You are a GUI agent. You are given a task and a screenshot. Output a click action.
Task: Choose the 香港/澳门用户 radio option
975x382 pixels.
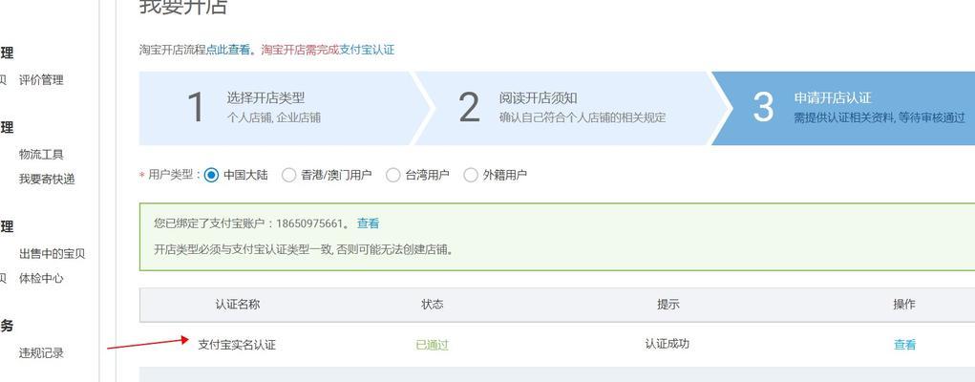click(288, 175)
